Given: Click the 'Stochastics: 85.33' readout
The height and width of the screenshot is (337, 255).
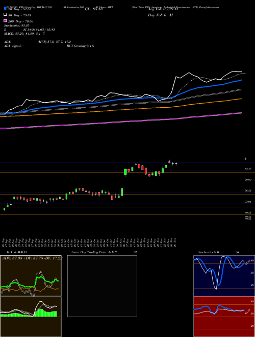Looking at the screenshot, I should 17,26.
